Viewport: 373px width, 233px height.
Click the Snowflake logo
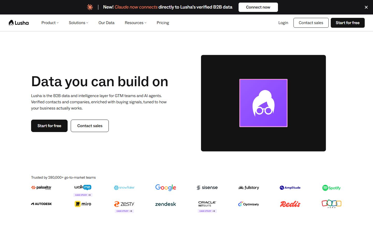coord(124,187)
